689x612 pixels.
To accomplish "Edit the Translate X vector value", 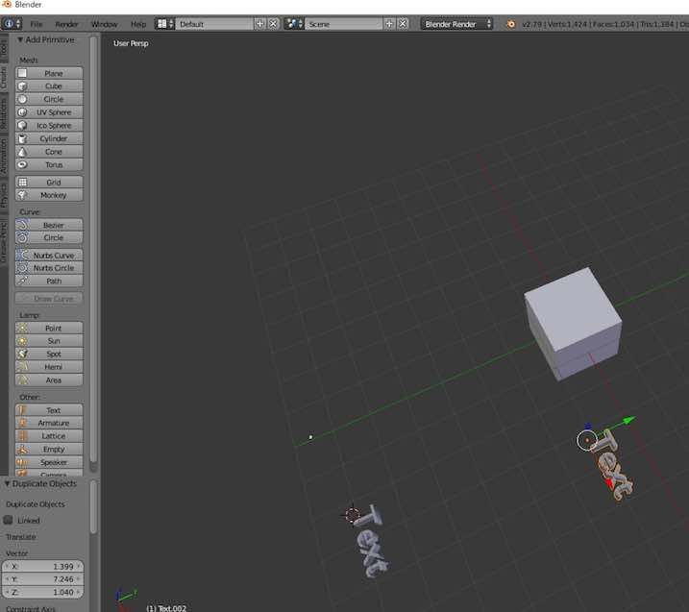I will pos(42,567).
